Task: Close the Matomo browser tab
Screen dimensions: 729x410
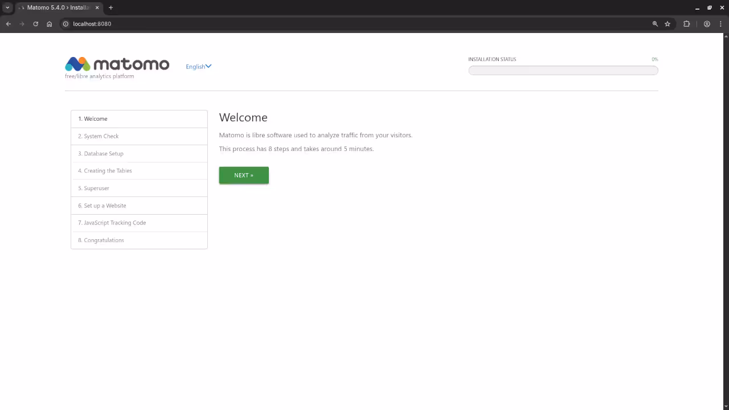Action: [x=97, y=7]
